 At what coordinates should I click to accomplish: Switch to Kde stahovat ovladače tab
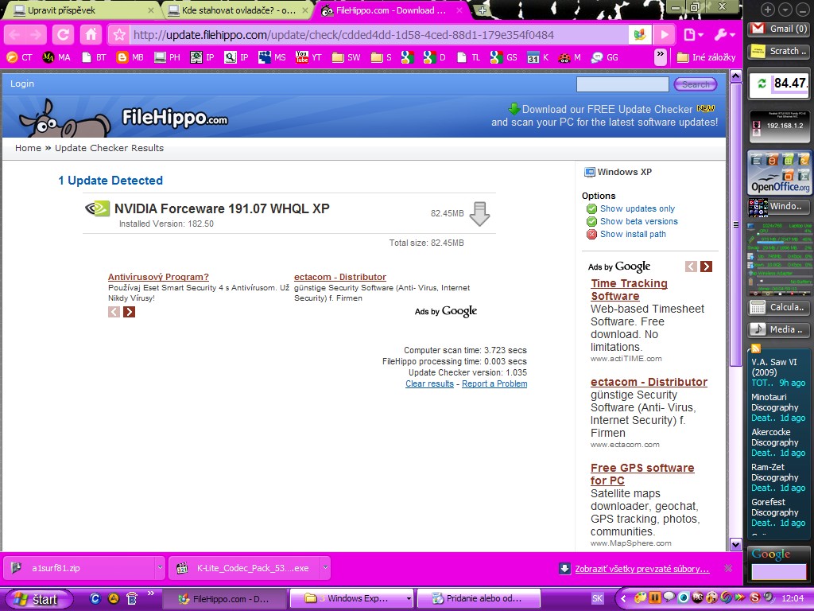click(x=238, y=10)
